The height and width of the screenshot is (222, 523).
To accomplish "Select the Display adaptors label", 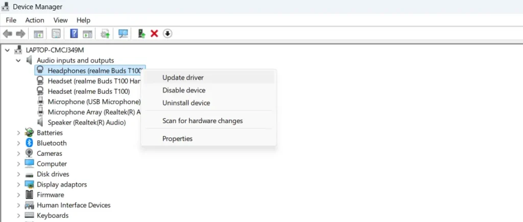I will 62,184.
